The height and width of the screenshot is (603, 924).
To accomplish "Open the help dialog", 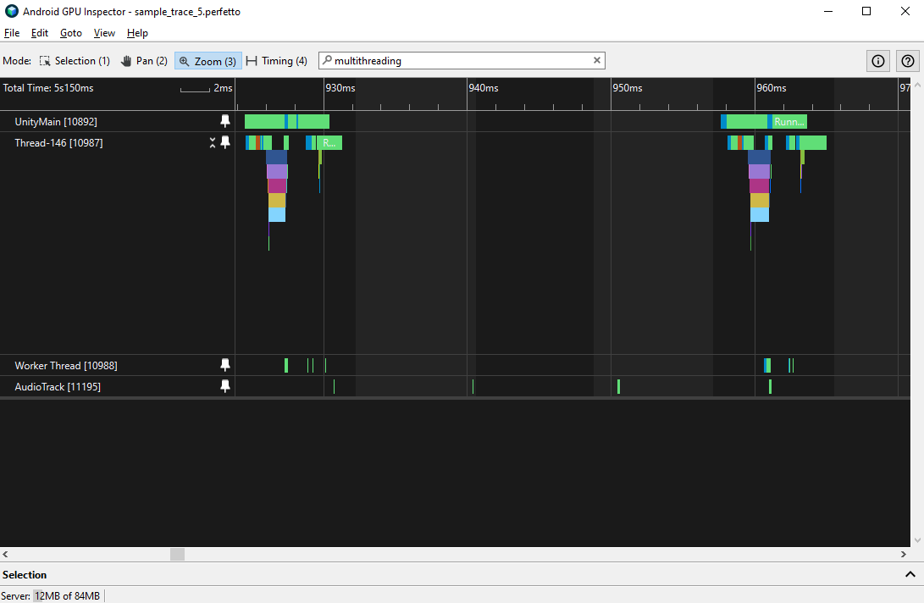I will coord(907,60).
